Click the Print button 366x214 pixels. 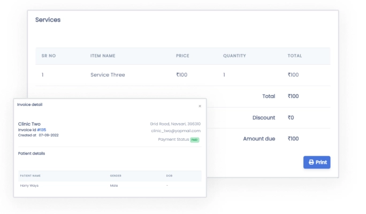click(x=317, y=162)
